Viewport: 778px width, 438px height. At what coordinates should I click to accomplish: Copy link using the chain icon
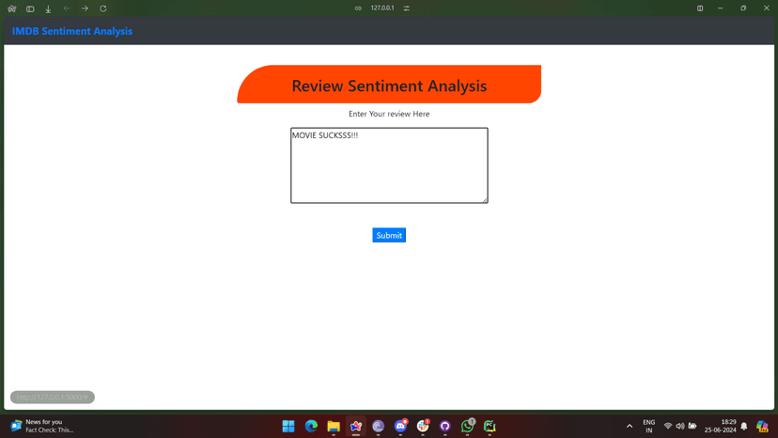(x=358, y=8)
